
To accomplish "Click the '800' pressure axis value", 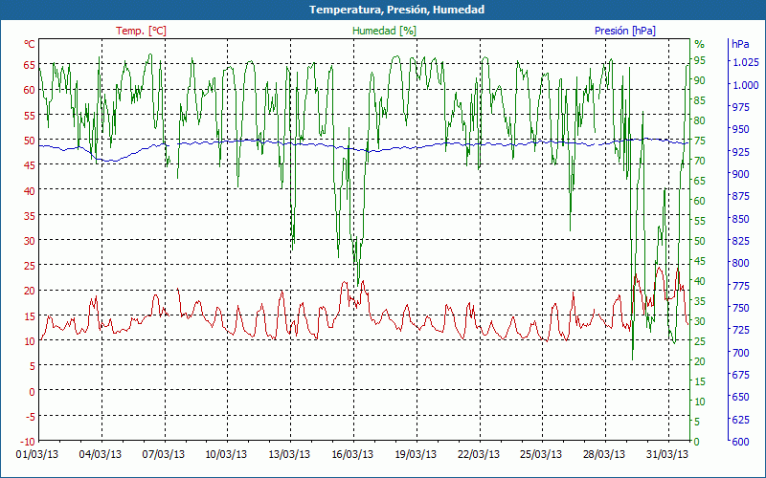I will pos(739,263).
